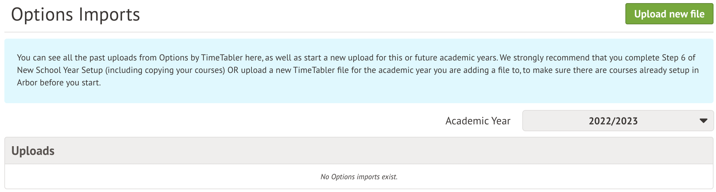
Task: Open the Academic Year dropdown
Action: [618, 121]
